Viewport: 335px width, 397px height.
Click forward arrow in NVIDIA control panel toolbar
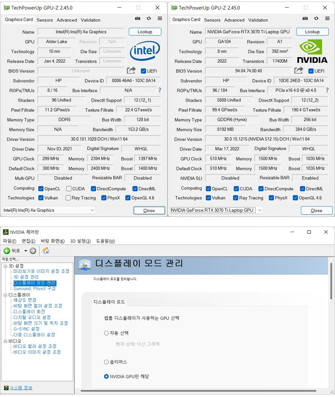click(x=33, y=250)
